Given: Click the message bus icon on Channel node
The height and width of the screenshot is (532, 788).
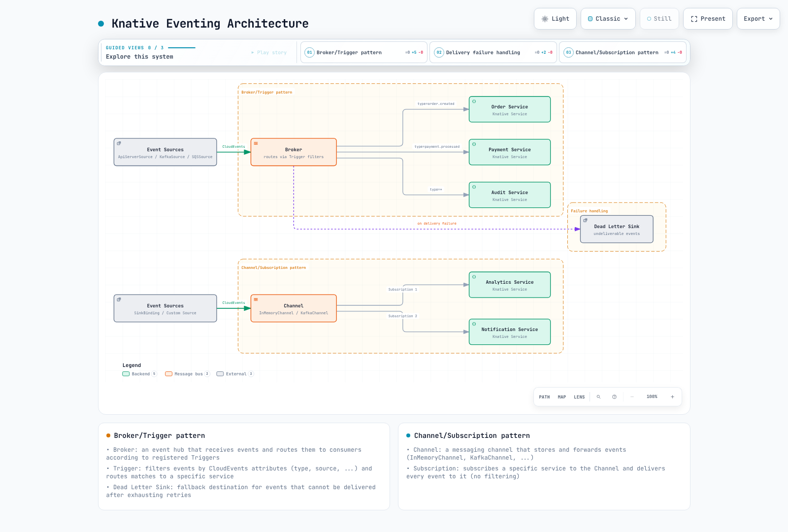Looking at the screenshot, I should [x=256, y=299].
